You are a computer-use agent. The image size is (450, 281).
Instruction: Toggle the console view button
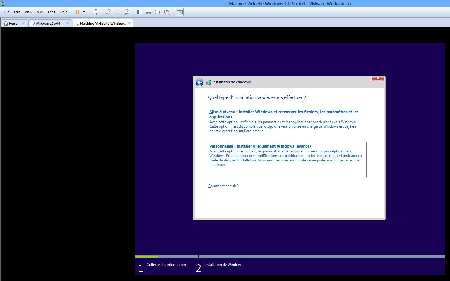click(180, 12)
